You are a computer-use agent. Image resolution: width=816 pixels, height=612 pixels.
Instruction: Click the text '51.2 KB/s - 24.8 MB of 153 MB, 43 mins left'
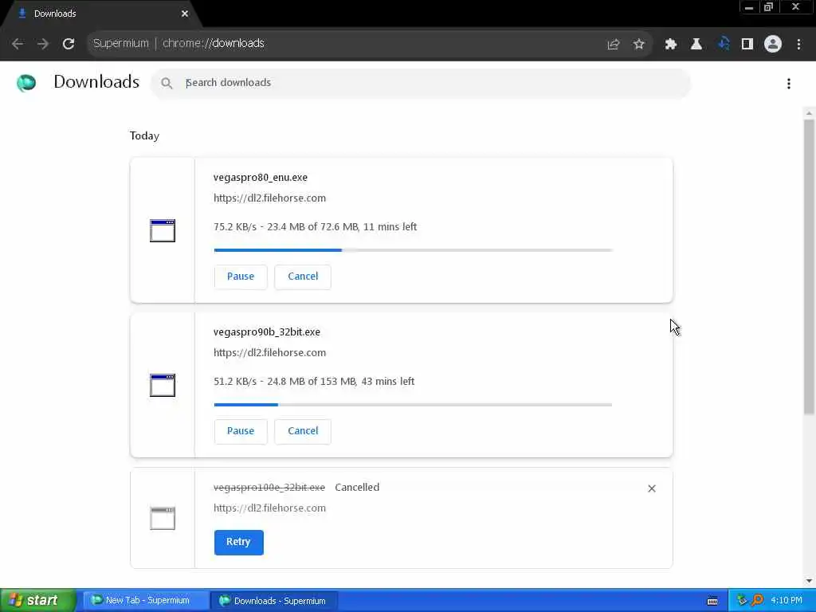click(314, 382)
